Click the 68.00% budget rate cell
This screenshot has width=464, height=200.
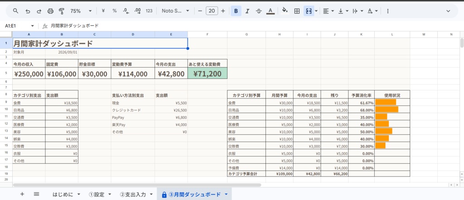point(361,110)
